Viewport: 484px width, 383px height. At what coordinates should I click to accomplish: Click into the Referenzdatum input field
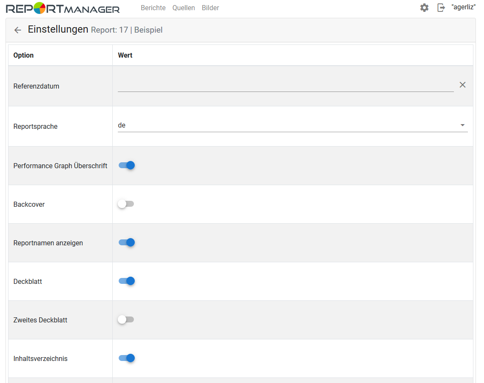[x=286, y=85]
